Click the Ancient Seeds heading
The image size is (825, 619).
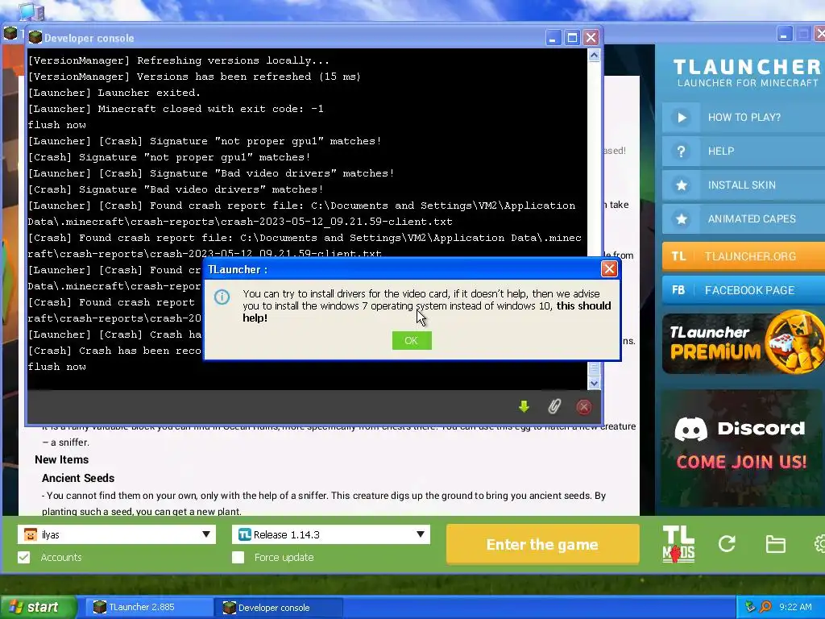[x=78, y=478]
